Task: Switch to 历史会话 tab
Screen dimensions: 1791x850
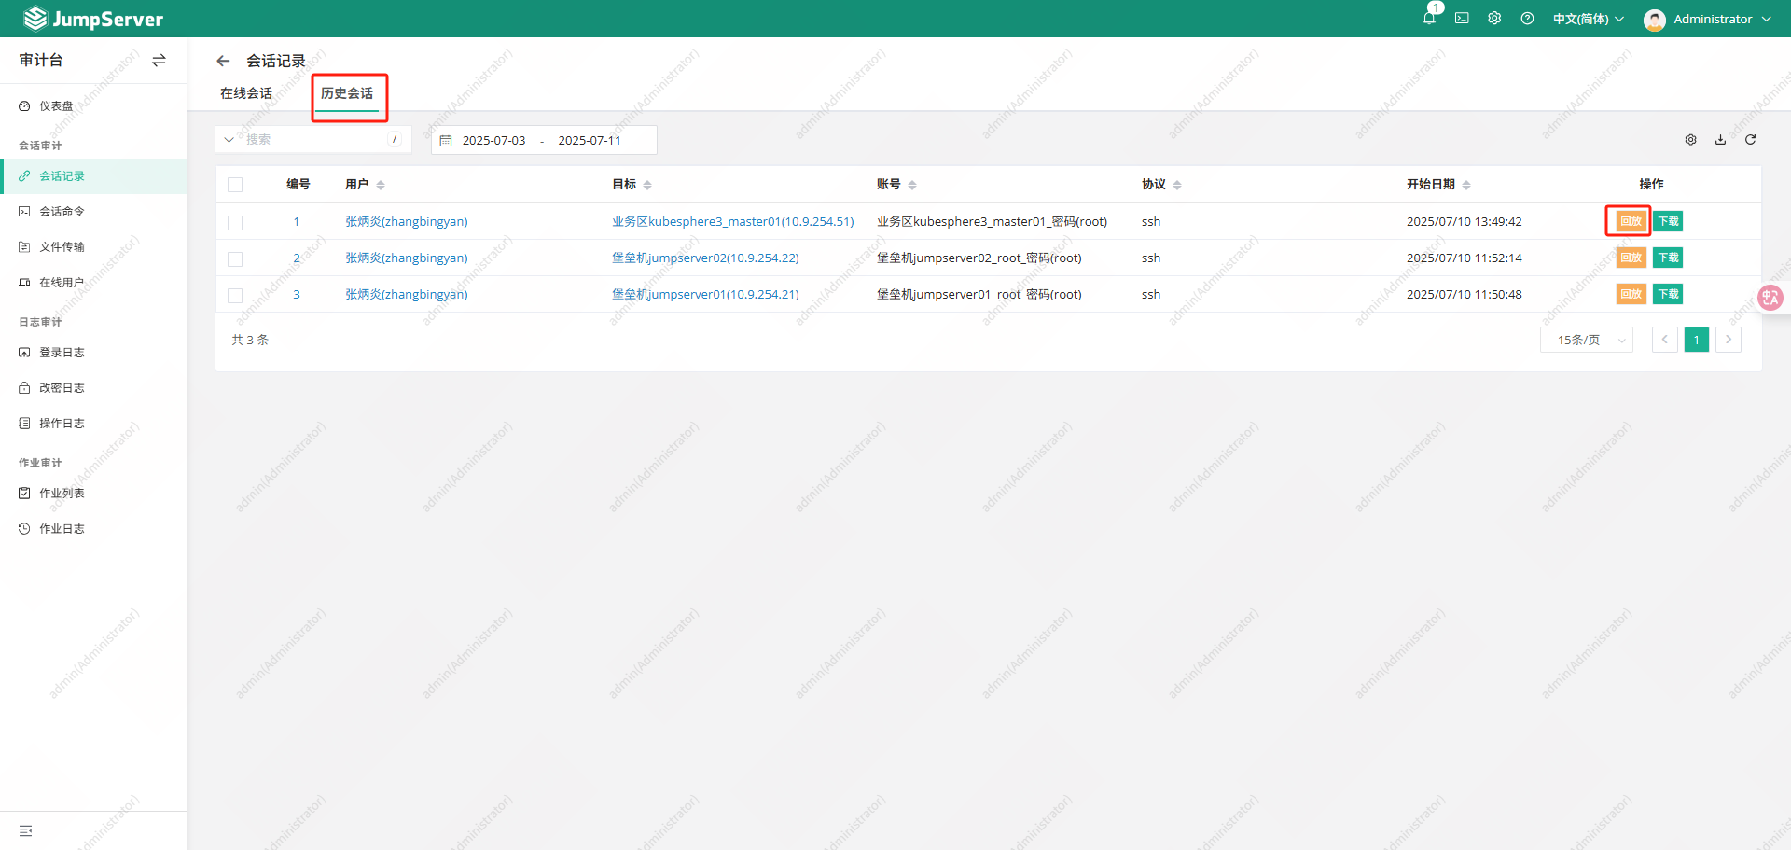Action: [347, 93]
